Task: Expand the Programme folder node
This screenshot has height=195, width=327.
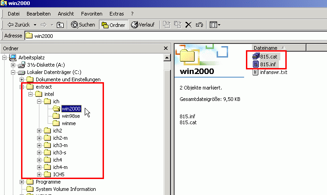Action: 22,182
